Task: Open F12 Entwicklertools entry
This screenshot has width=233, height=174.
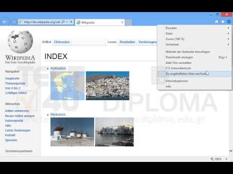Action: (x=195, y=68)
